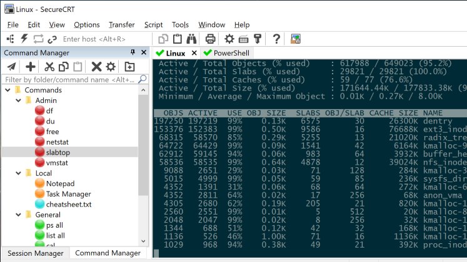The height and width of the screenshot is (262, 467).
Task: Switch to the PowerShell tab
Action: point(226,53)
